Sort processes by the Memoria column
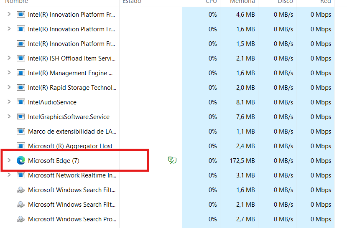Viewport: 347px width, 228px height. pyautogui.click(x=242, y=2)
